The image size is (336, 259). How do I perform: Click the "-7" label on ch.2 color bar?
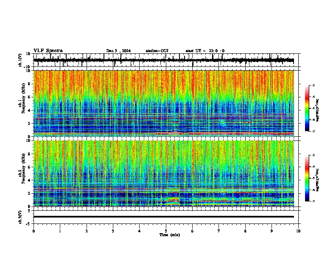[x=313, y=201]
